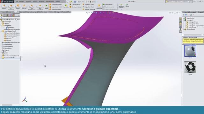
Task: Click the Superficie estesa tool
Action: [x=88, y=4]
